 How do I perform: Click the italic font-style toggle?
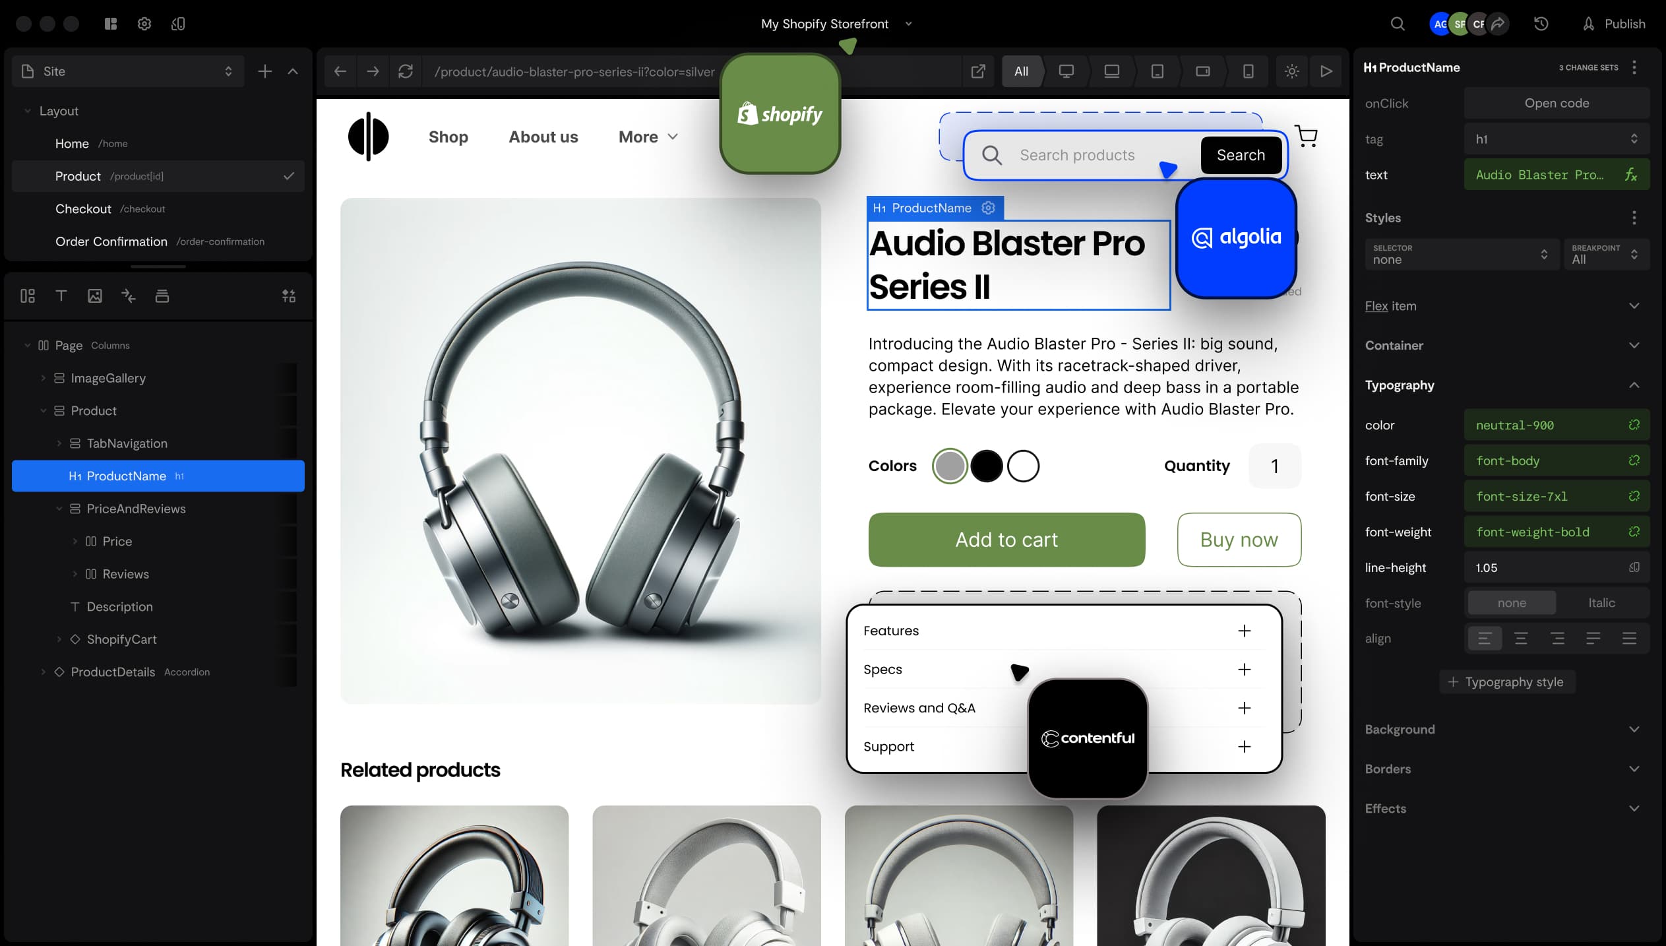tap(1601, 603)
